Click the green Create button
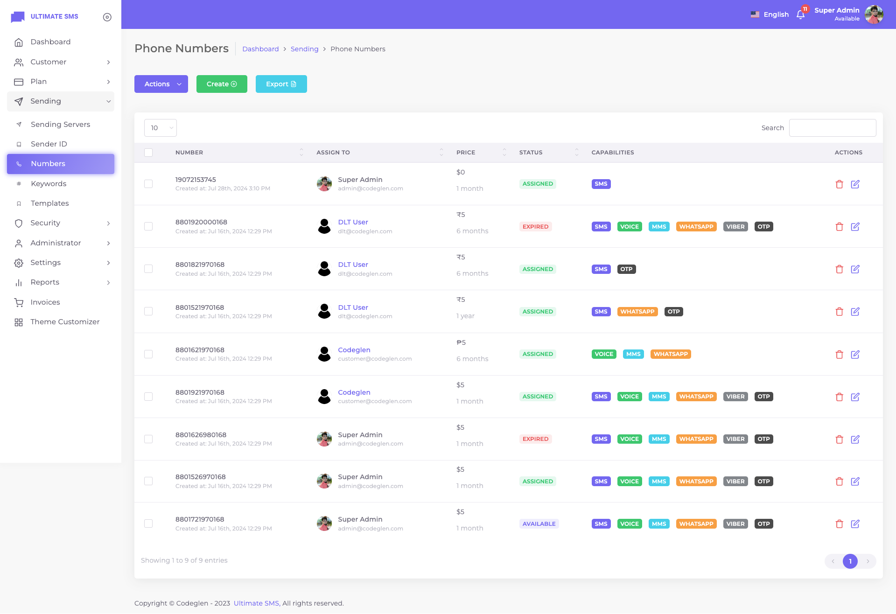 tap(222, 84)
